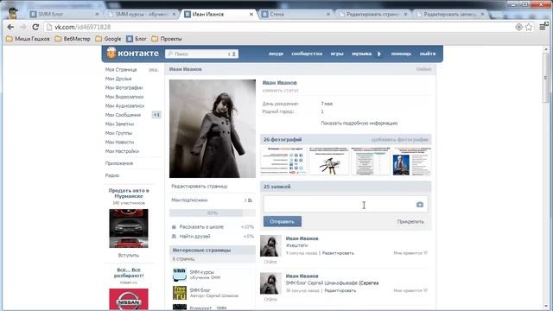This screenshot has width=553, height=311.
Task: Open Мои Группы in sidebar
Action: tap(118, 133)
